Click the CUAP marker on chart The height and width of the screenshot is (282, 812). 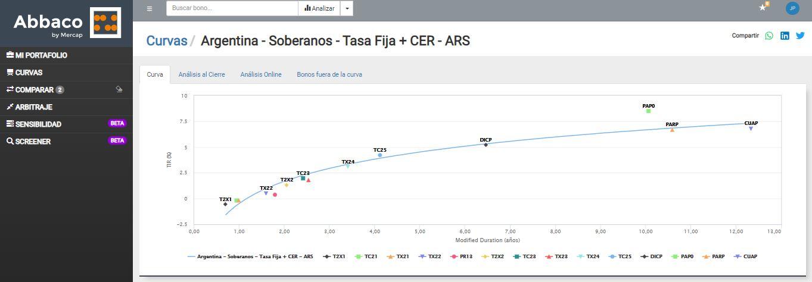751,129
